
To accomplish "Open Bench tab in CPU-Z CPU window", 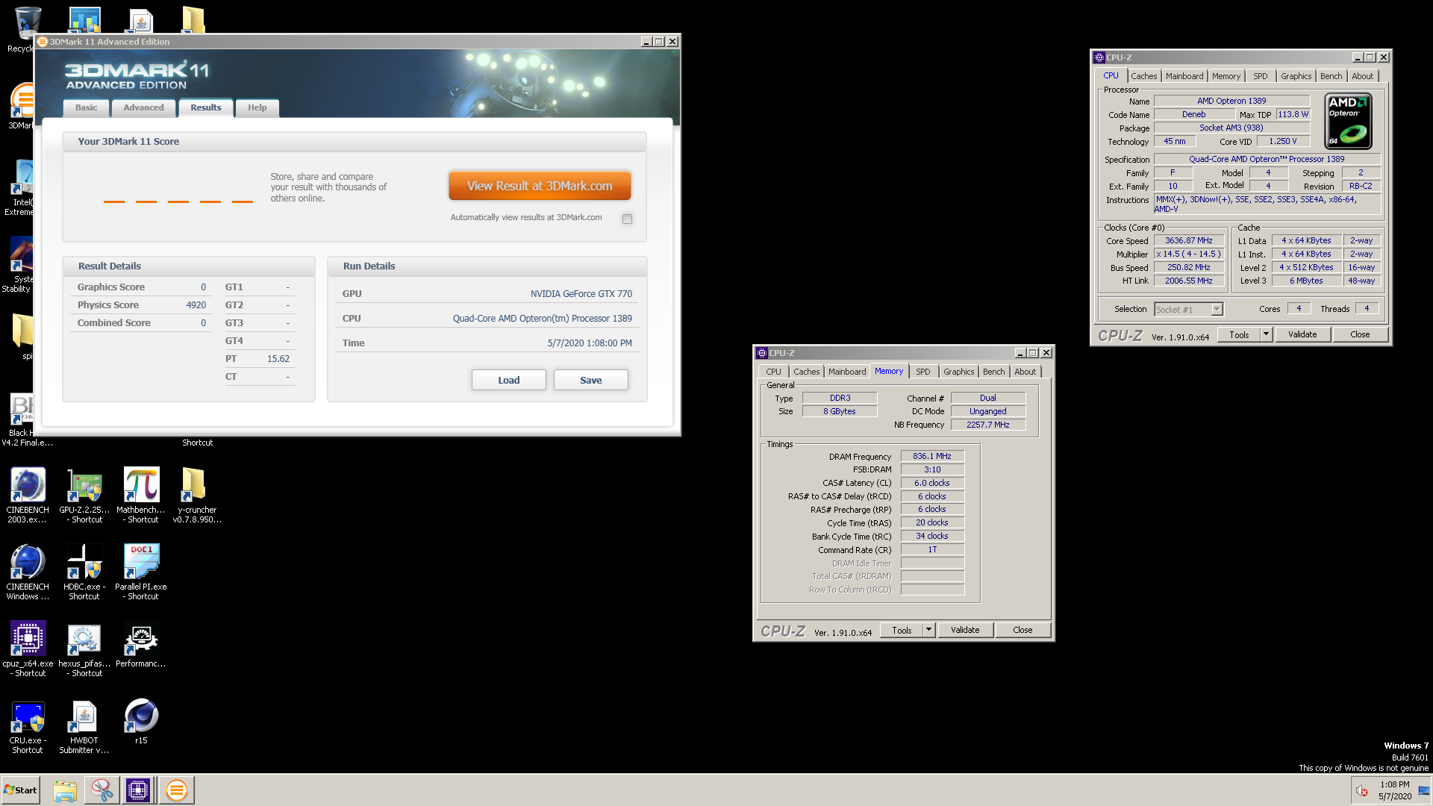I will (x=1331, y=76).
